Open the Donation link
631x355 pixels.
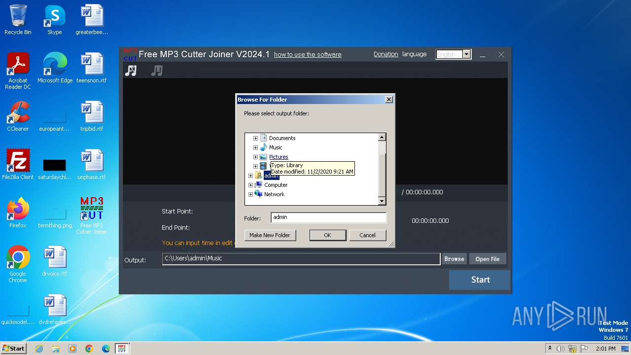[386, 54]
